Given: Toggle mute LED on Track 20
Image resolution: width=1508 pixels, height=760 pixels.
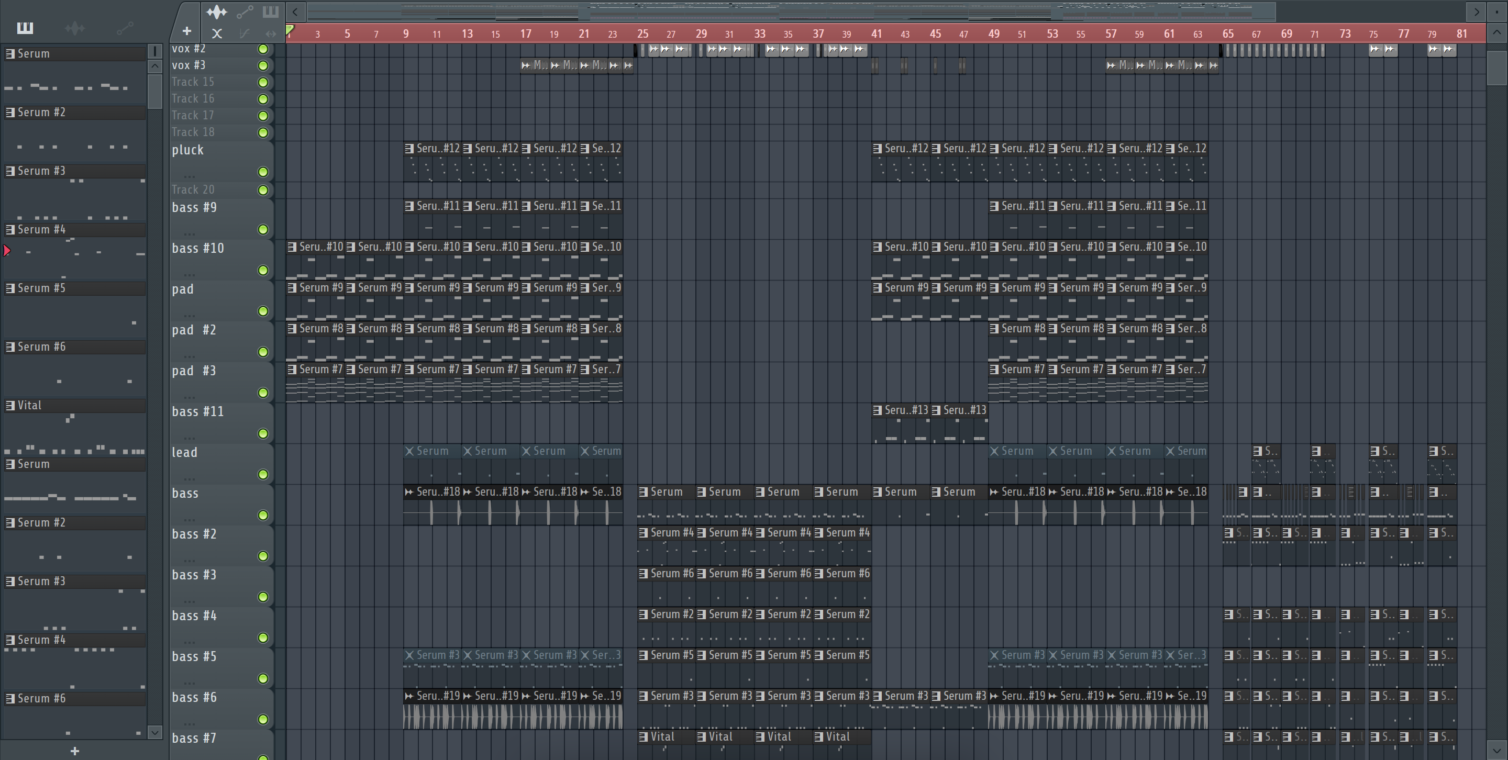Looking at the screenshot, I should point(263,190).
